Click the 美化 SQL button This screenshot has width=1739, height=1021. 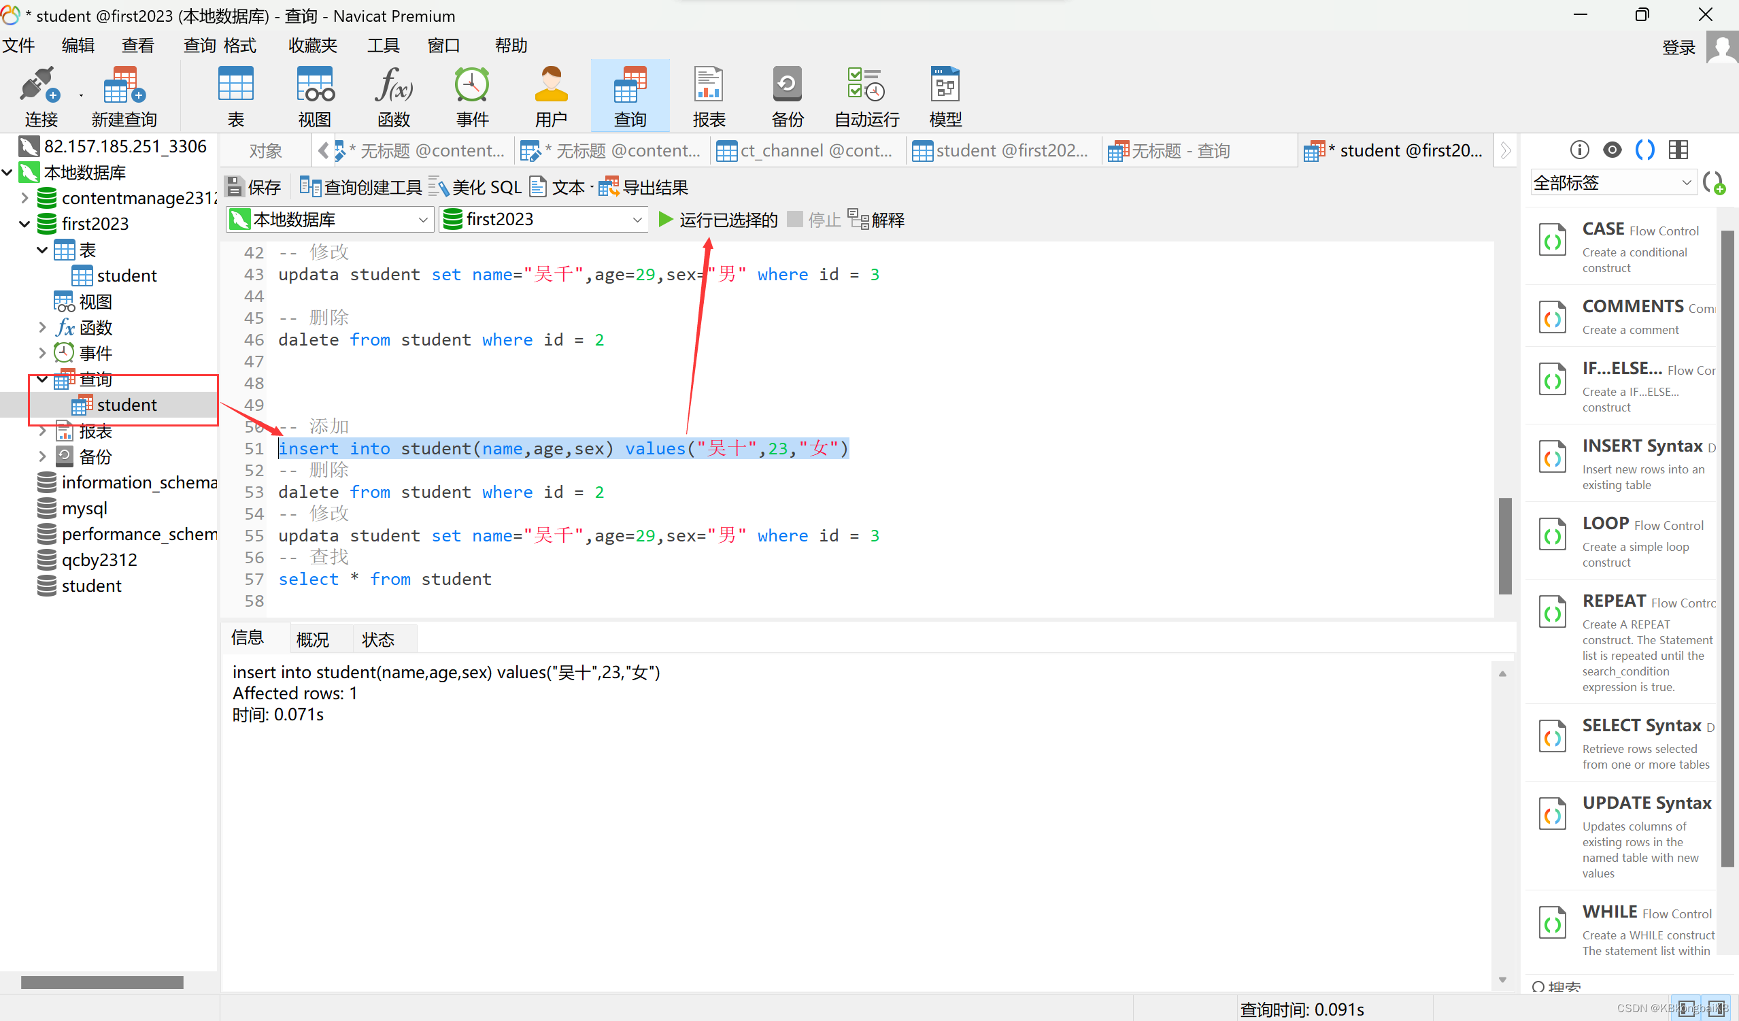pyautogui.click(x=475, y=187)
